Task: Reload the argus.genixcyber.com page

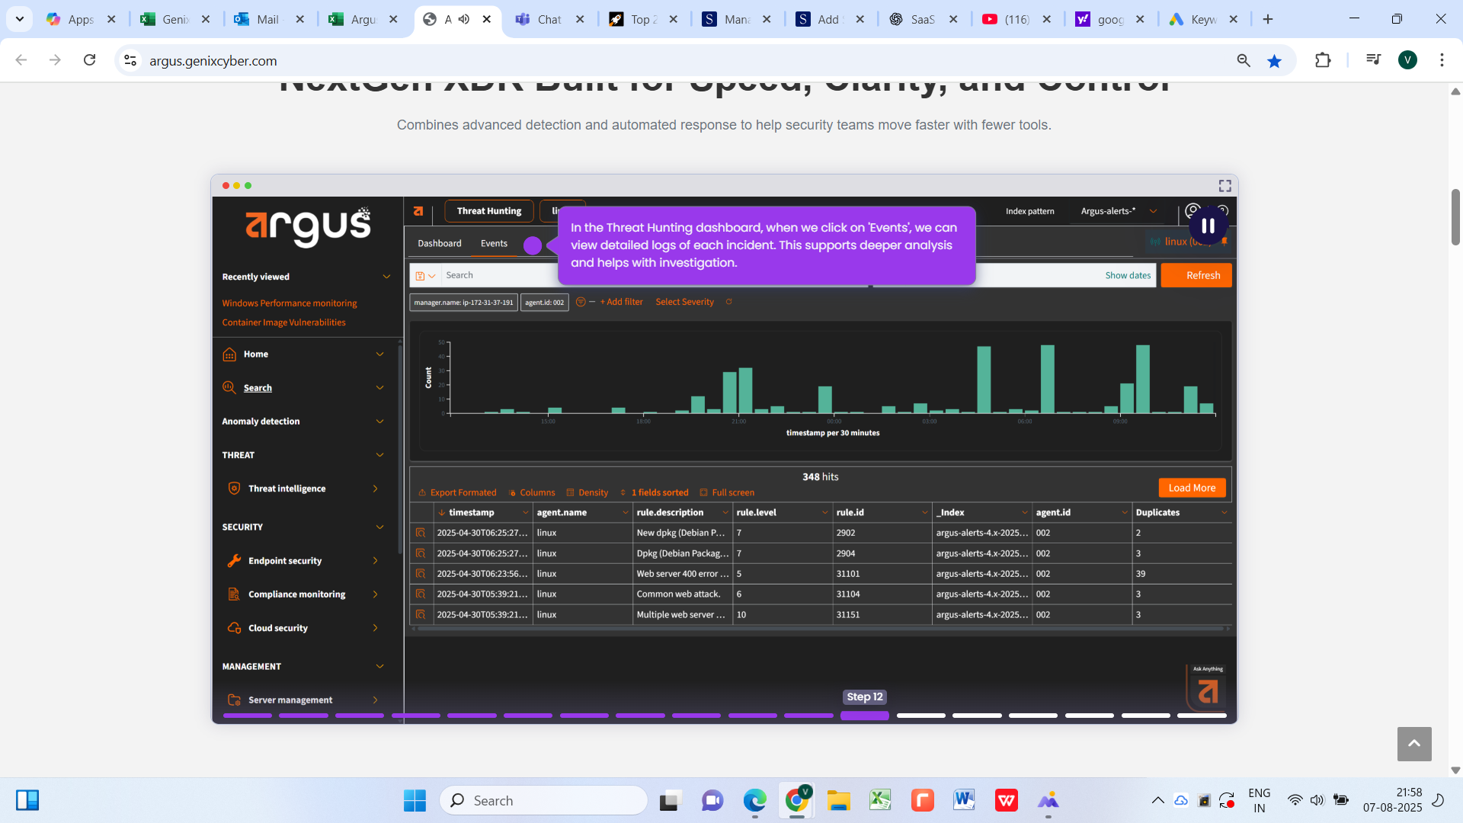Action: click(90, 60)
